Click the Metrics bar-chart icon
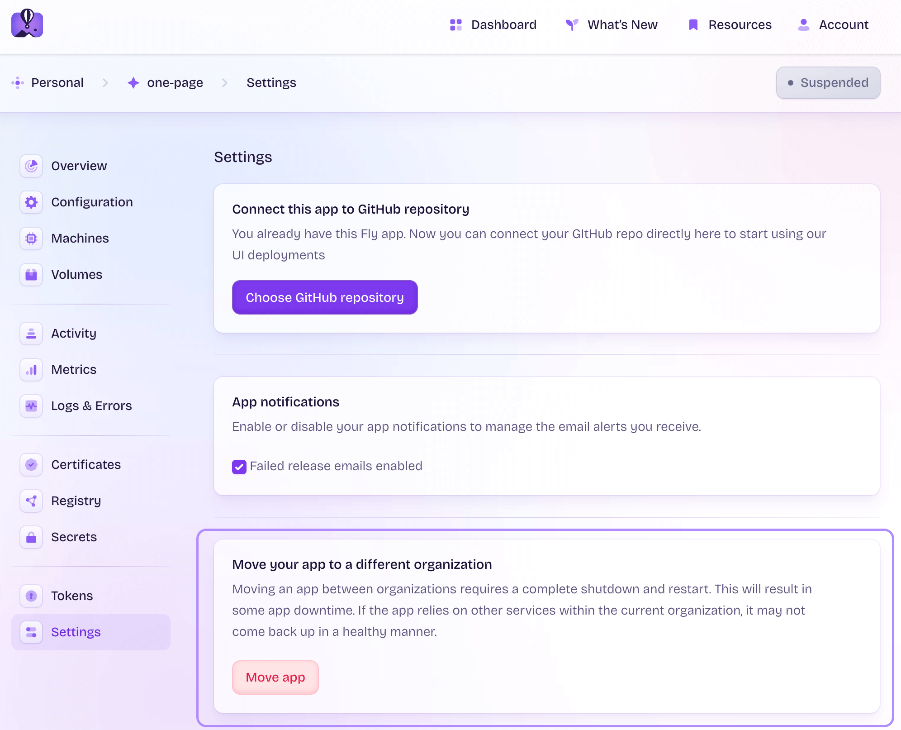The height and width of the screenshot is (730, 901). pyautogui.click(x=31, y=370)
